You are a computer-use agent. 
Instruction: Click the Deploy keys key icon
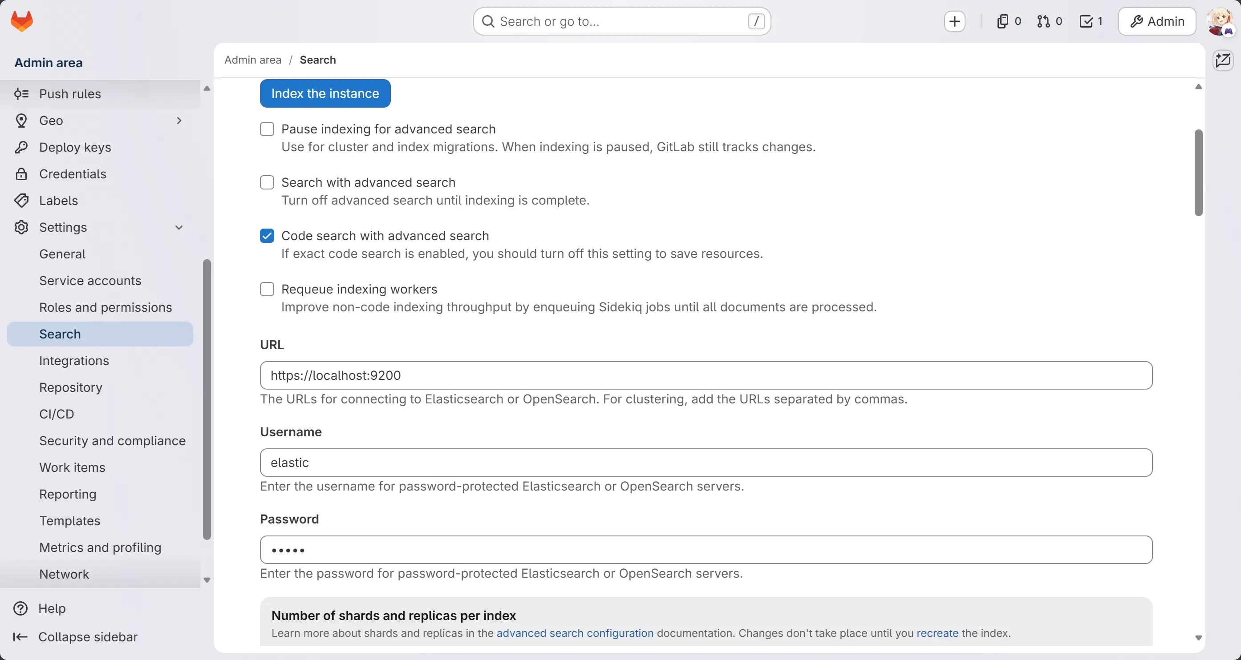[x=21, y=147]
